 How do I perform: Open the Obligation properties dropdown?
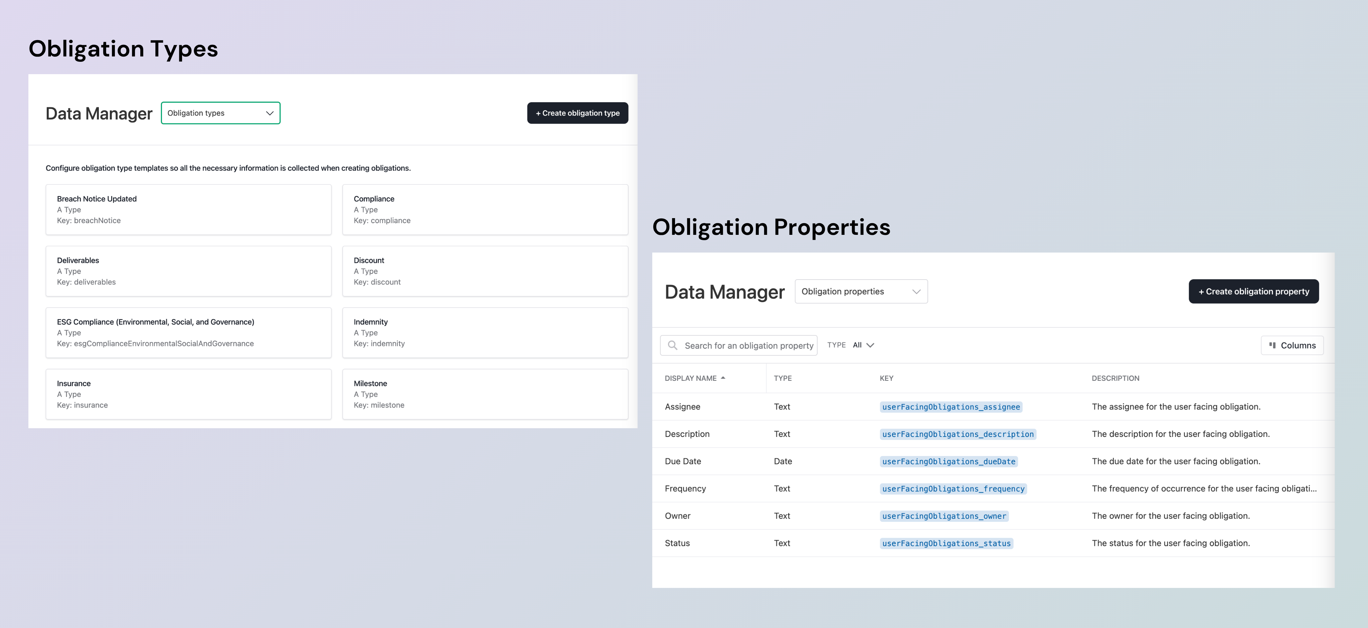pyautogui.click(x=861, y=292)
